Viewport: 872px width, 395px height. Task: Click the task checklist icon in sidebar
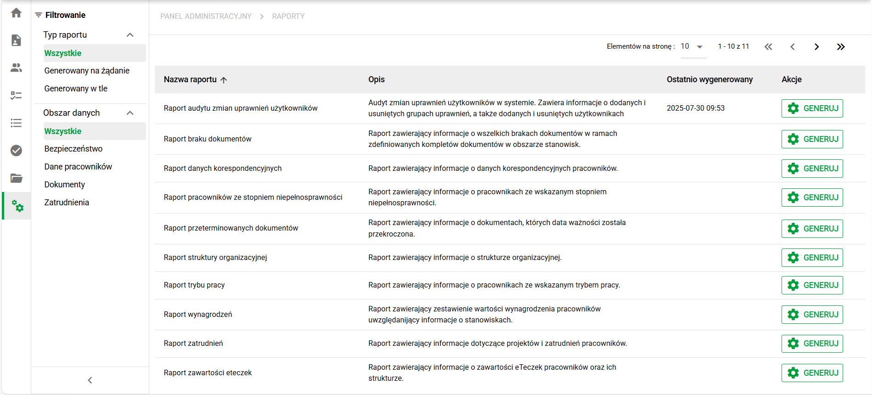click(x=16, y=96)
